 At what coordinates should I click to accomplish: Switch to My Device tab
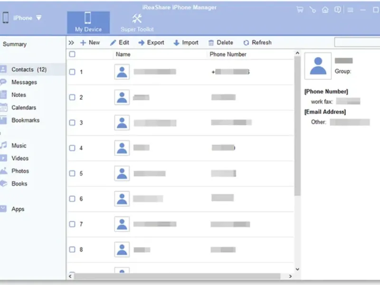[88, 22]
